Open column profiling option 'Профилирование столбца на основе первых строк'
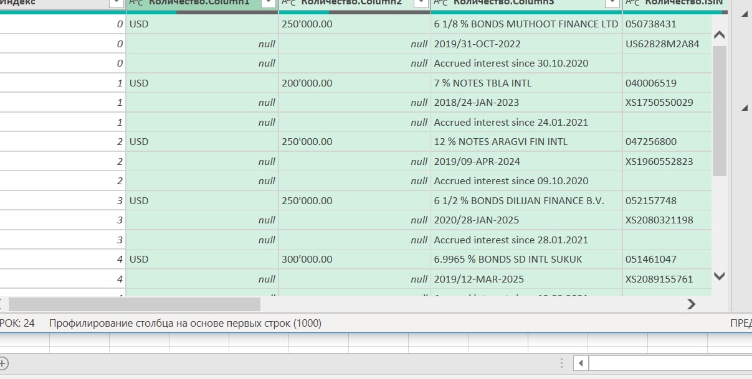The height and width of the screenshot is (379, 752). tap(185, 324)
